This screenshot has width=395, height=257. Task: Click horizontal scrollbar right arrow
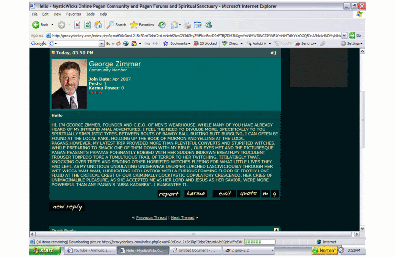pos(356,234)
